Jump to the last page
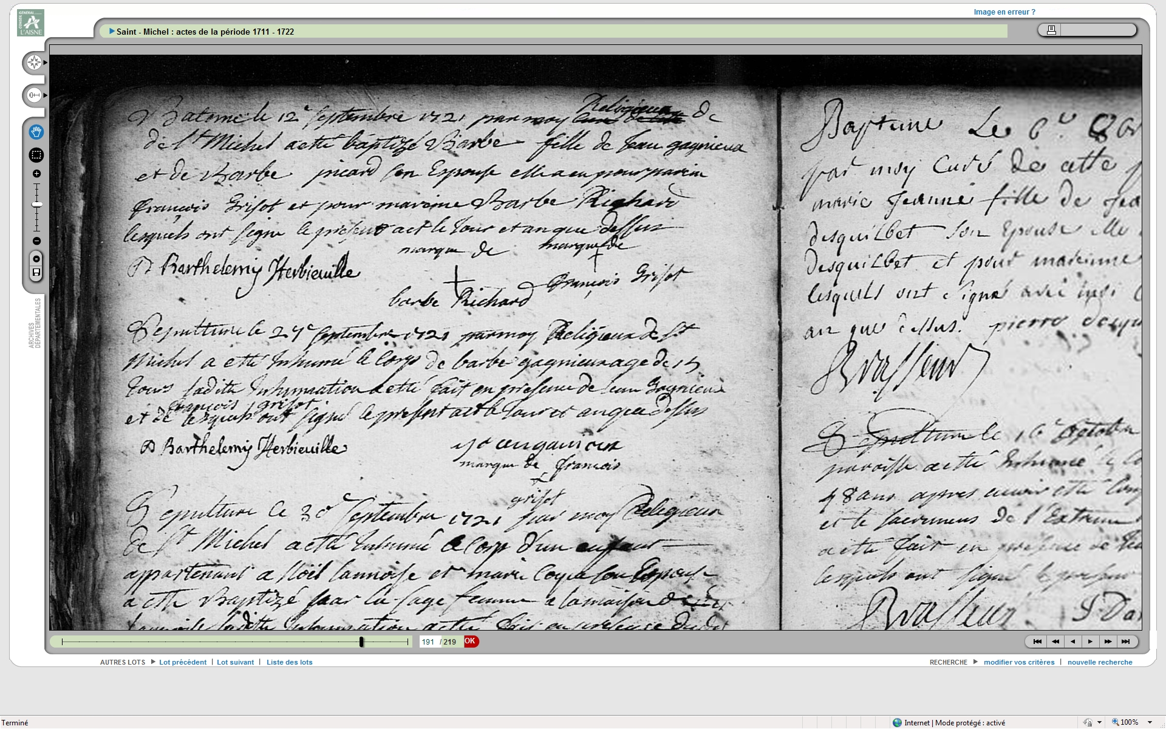Image resolution: width=1166 pixels, height=729 pixels. tap(1126, 642)
